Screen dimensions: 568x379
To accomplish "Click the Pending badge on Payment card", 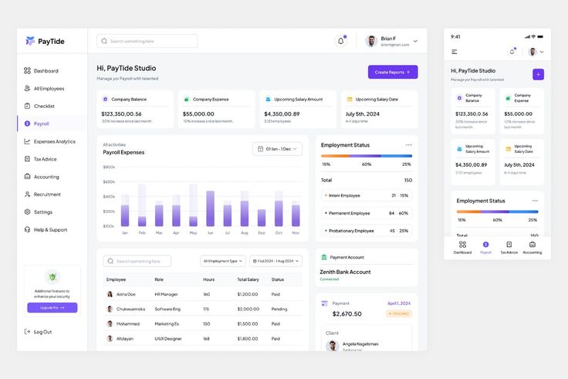I will click(x=399, y=313).
